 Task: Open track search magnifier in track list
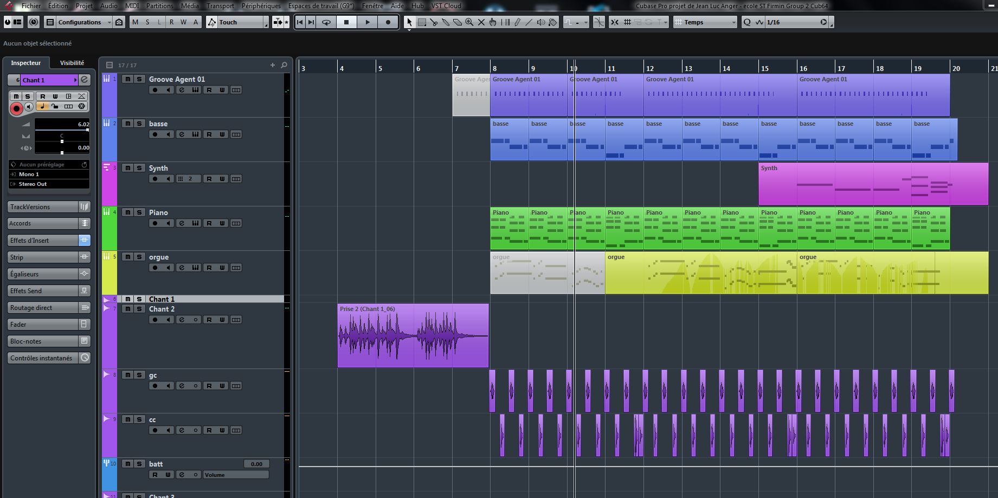coord(284,65)
